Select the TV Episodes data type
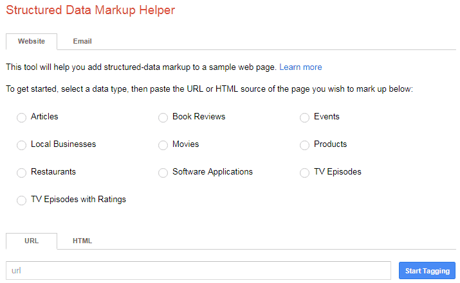 tap(304, 173)
